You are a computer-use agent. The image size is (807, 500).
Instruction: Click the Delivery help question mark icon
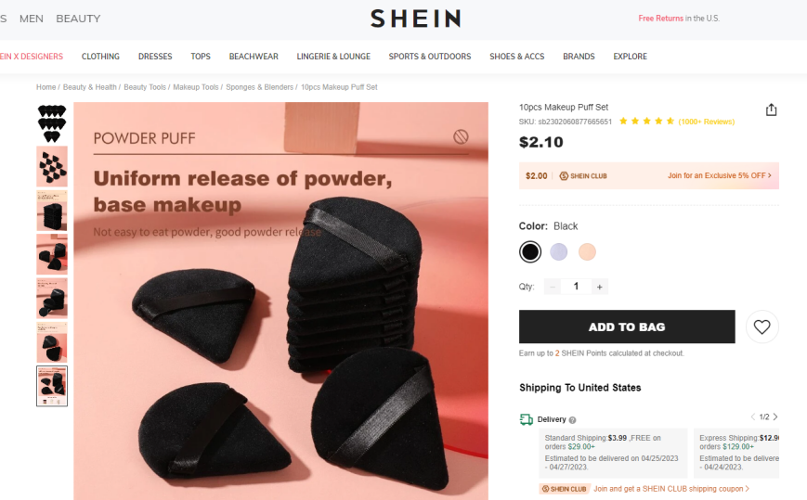pos(572,420)
